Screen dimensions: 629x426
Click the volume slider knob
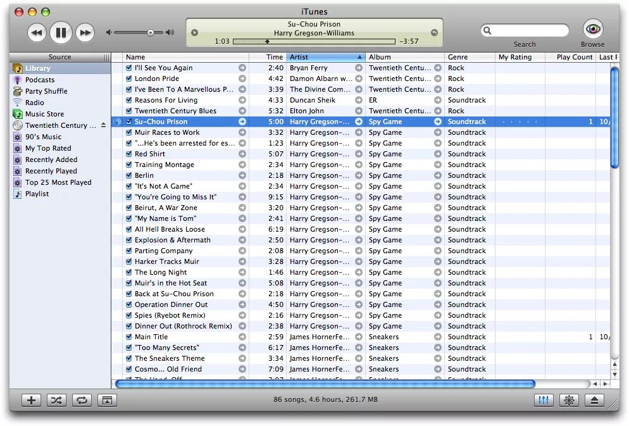[151, 32]
